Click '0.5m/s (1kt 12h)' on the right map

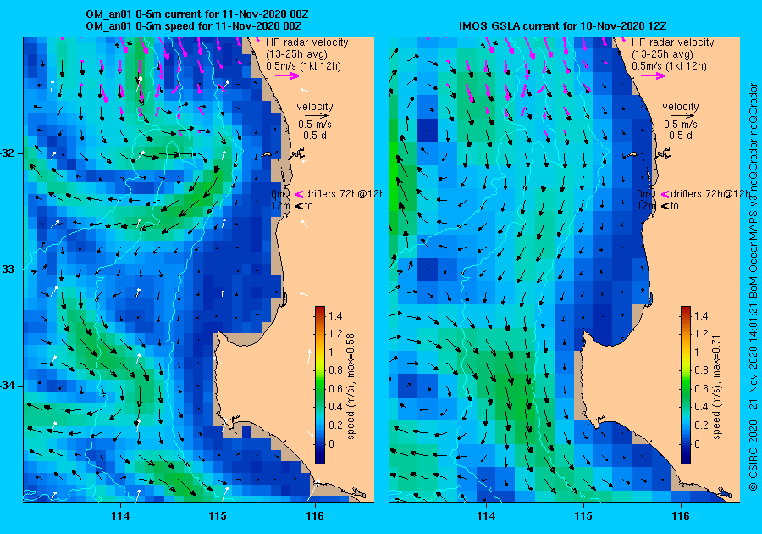pos(669,65)
